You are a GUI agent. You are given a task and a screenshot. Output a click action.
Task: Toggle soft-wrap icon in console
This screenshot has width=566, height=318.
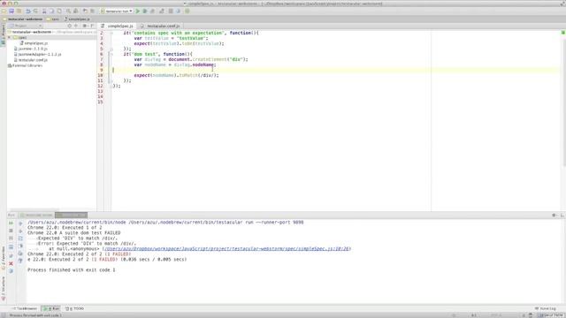[x=20, y=238]
